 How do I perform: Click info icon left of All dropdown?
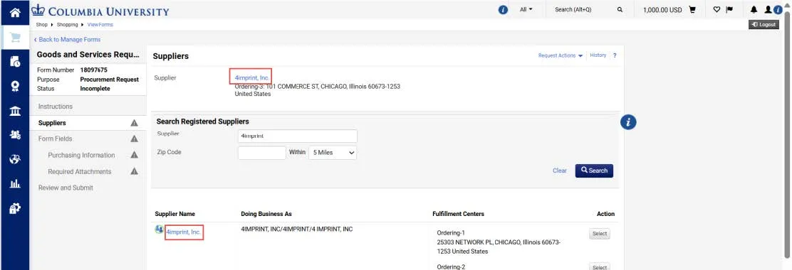pos(503,9)
